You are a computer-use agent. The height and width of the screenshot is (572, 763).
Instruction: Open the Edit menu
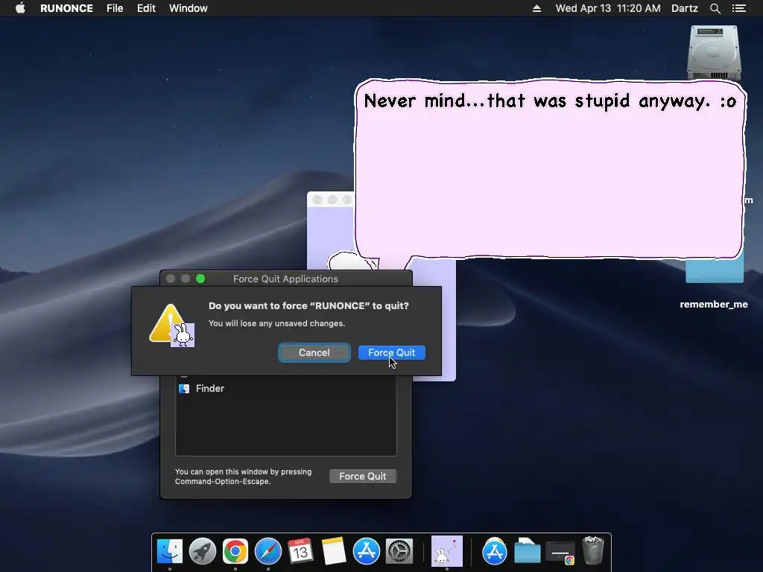click(146, 8)
